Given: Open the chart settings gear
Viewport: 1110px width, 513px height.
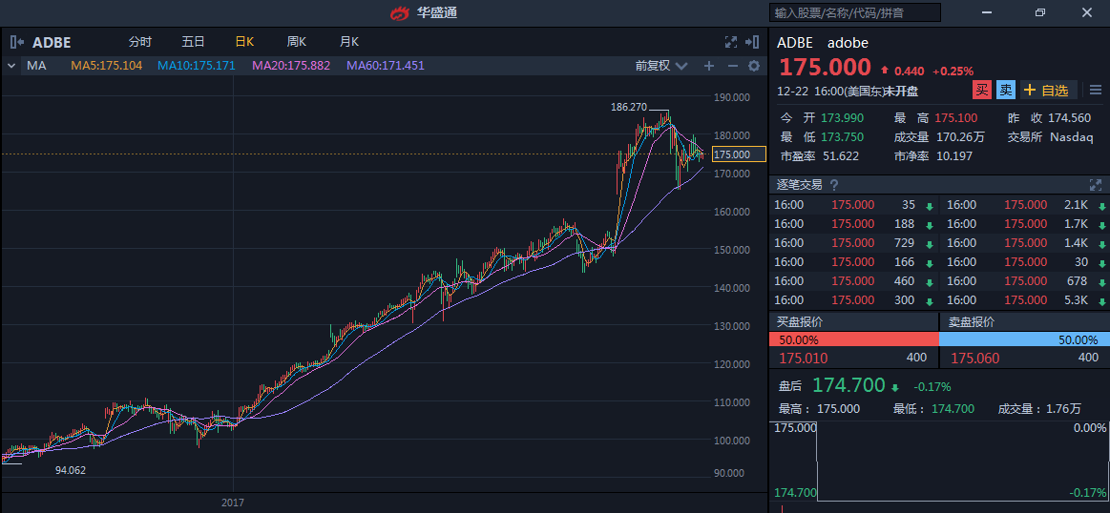Looking at the screenshot, I should (753, 66).
